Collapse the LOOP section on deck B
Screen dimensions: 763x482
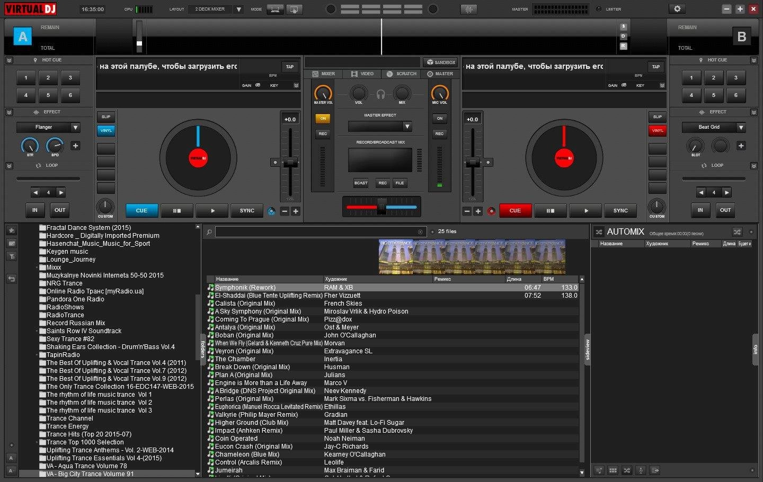coord(754,166)
